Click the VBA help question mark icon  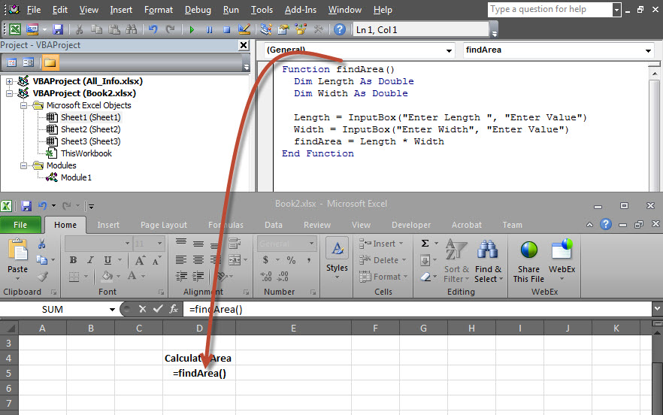pos(339,30)
